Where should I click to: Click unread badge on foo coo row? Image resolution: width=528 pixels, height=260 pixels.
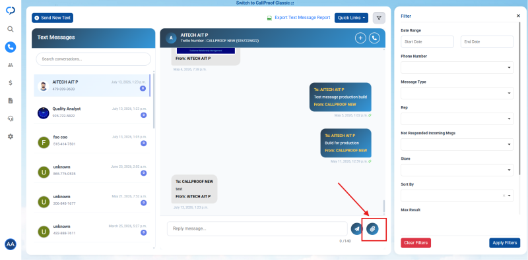click(143, 143)
